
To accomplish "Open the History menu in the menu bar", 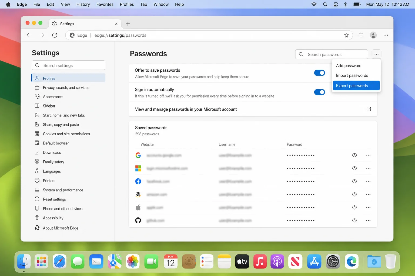I will (x=83, y=4).
